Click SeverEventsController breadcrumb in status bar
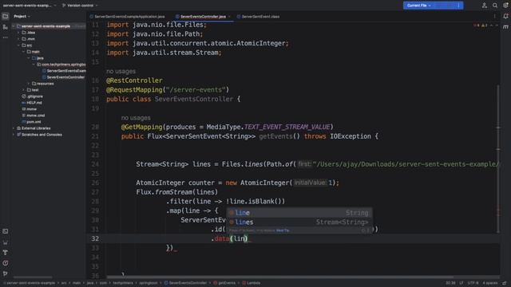Screen dimensions: 511x287 (x=185, y=283)
